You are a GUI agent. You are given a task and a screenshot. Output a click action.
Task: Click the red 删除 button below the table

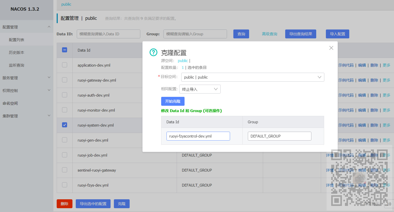65,204
